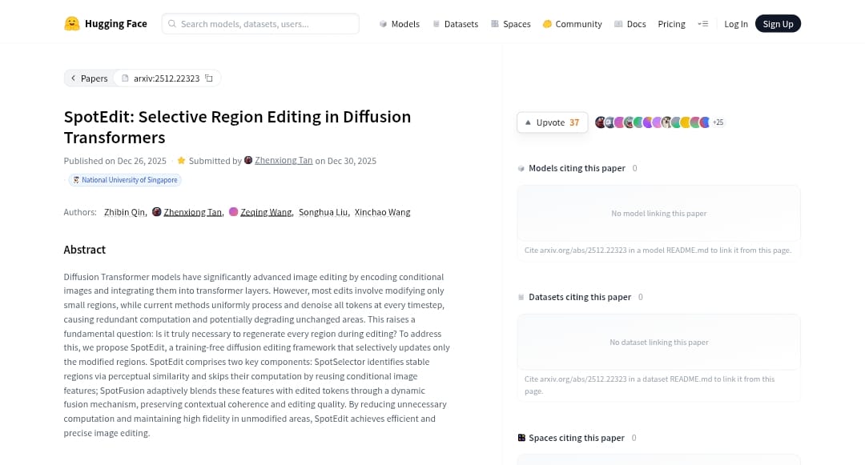Open National University of Singapore organization tag
865x465 pixels.
pyautogui.click(x=125, y=180)
